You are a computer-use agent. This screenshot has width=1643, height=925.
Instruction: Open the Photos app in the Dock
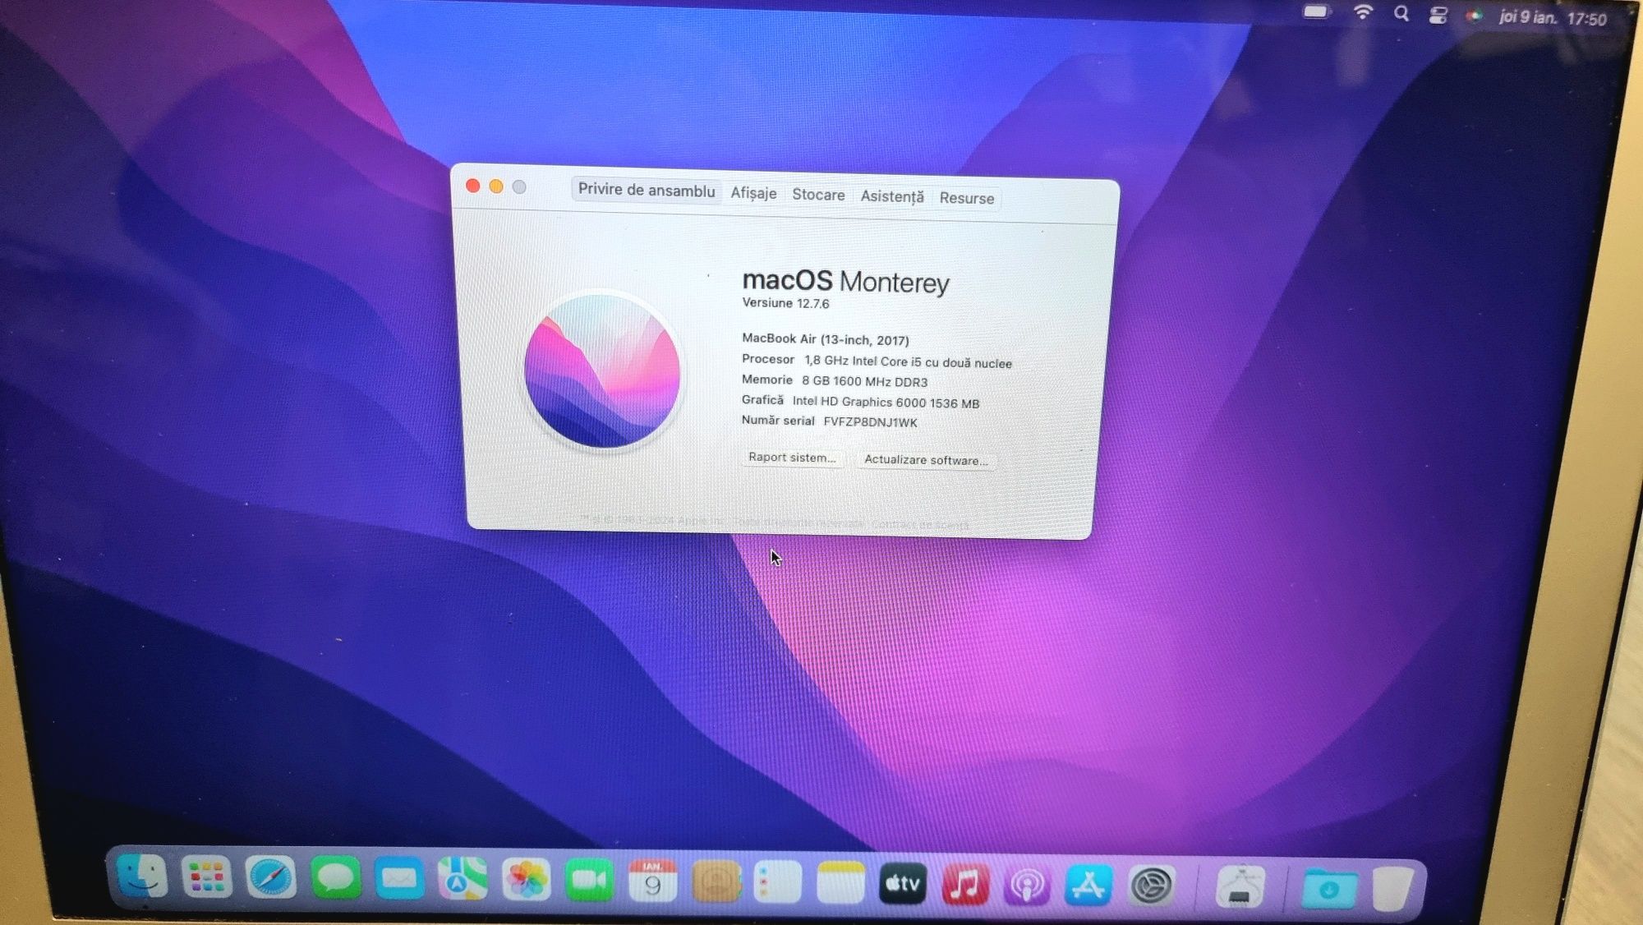click(x=526, y=881)
